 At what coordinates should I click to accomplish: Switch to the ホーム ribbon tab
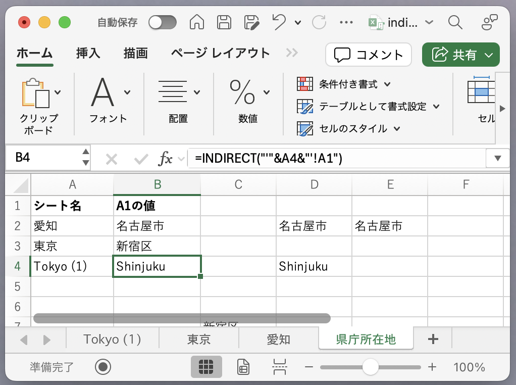(x=34, y=54)
